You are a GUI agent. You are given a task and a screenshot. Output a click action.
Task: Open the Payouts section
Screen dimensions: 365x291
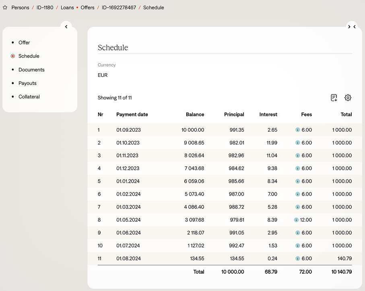point(27,83)
